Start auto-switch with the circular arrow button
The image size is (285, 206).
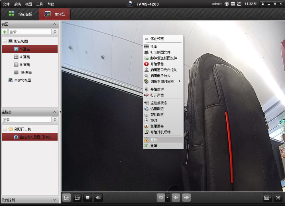161,198
